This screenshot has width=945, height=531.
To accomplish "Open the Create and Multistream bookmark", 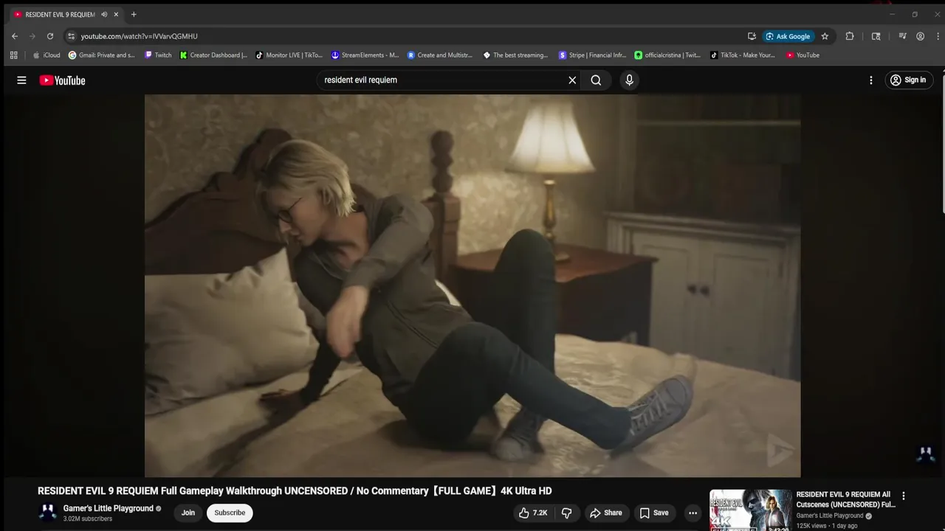I will tap(441, 55).
